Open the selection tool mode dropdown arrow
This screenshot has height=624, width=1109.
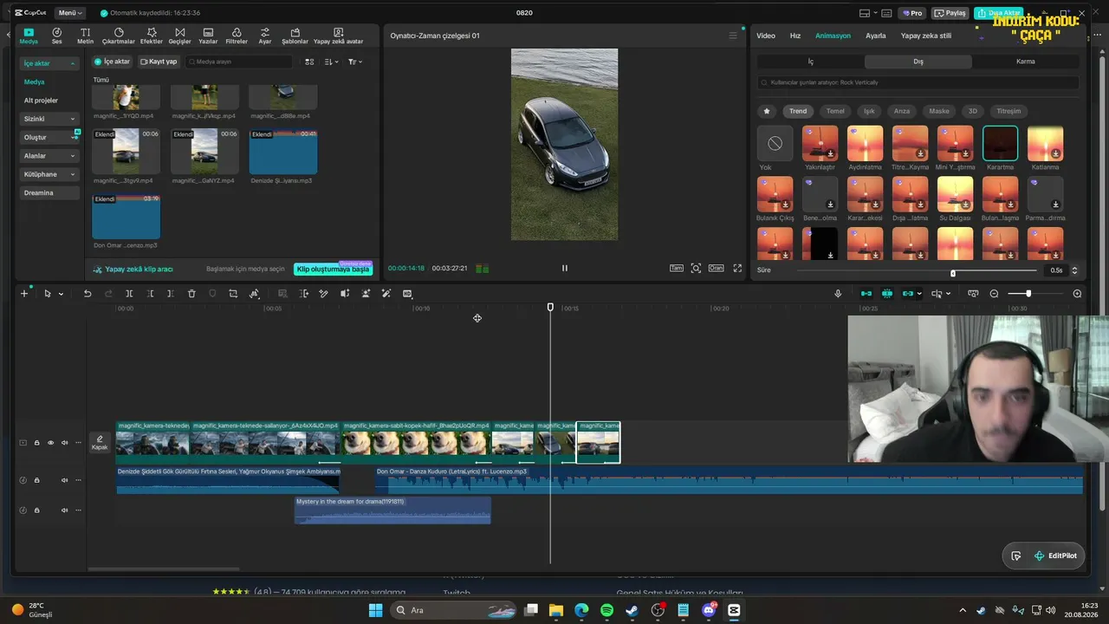pyautogui.click(x=61, y=294)
